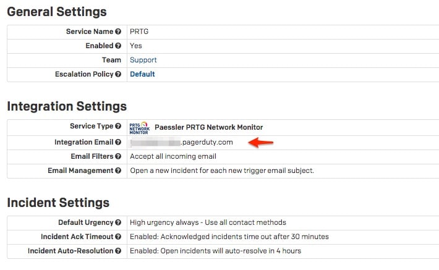Click help icon next to Service Name
The width and height of the screenshot is (439, 270).
pyautogui.click(x=118, y=32)
